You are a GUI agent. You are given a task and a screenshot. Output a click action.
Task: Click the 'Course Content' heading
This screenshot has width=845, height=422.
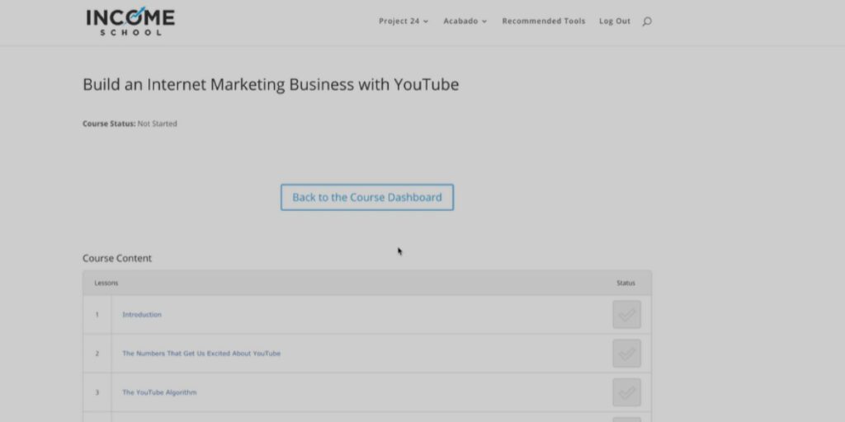(117, 258)
